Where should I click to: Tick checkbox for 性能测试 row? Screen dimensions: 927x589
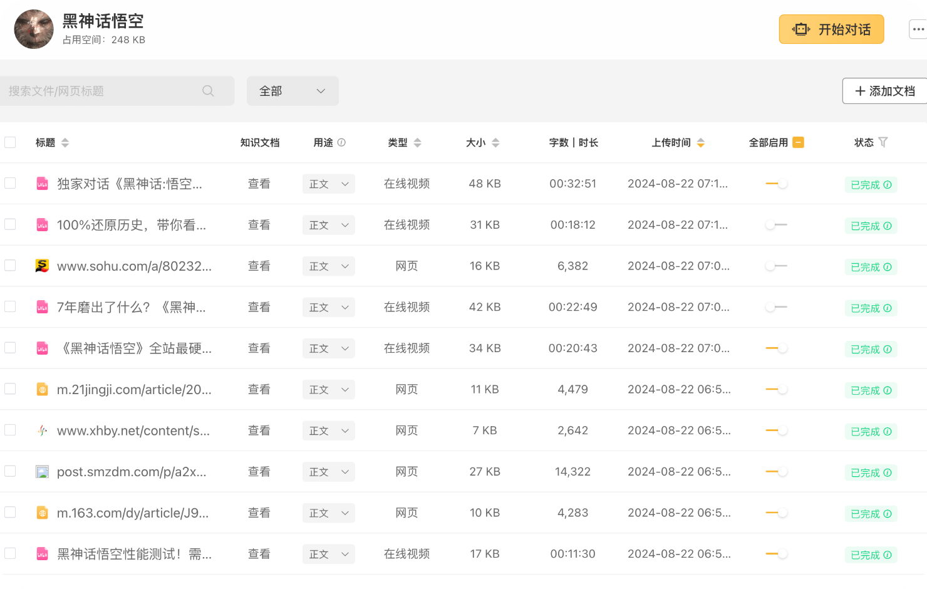(10, 553)
